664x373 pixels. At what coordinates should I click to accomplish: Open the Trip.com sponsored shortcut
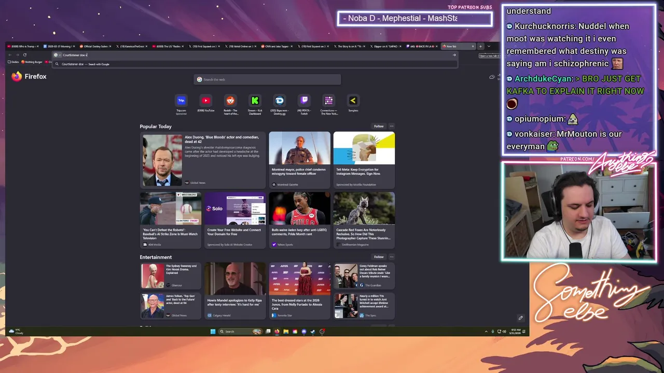[x=181, y=104]
